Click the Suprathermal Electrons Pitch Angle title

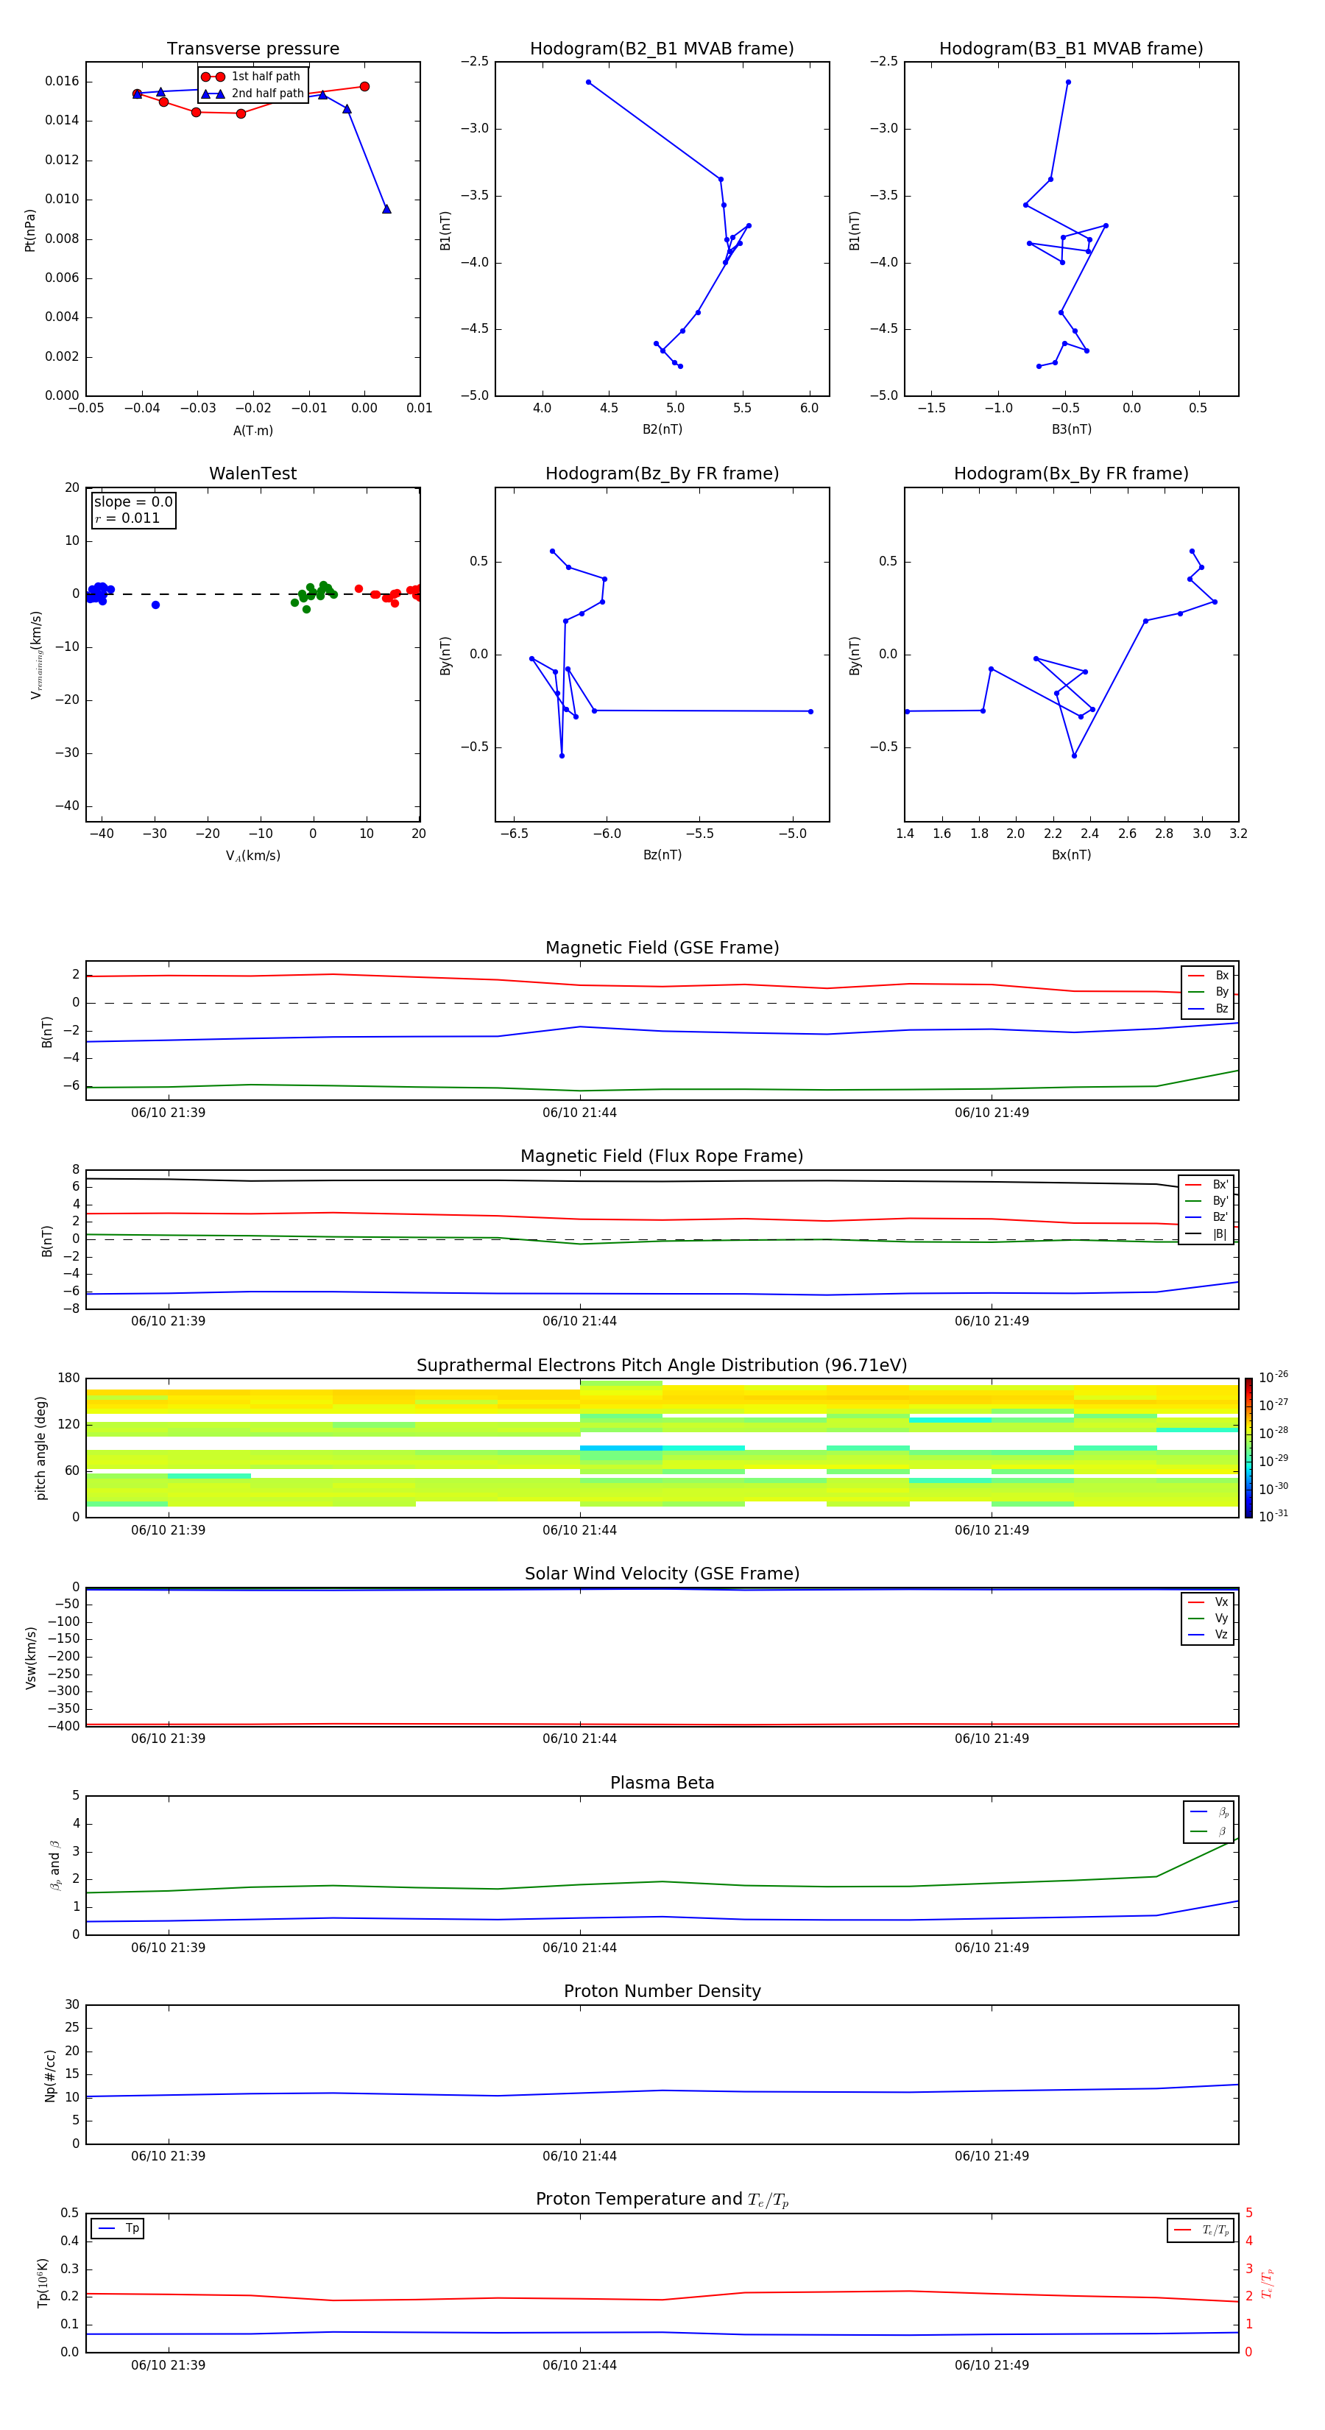[x=662, y=1366]
